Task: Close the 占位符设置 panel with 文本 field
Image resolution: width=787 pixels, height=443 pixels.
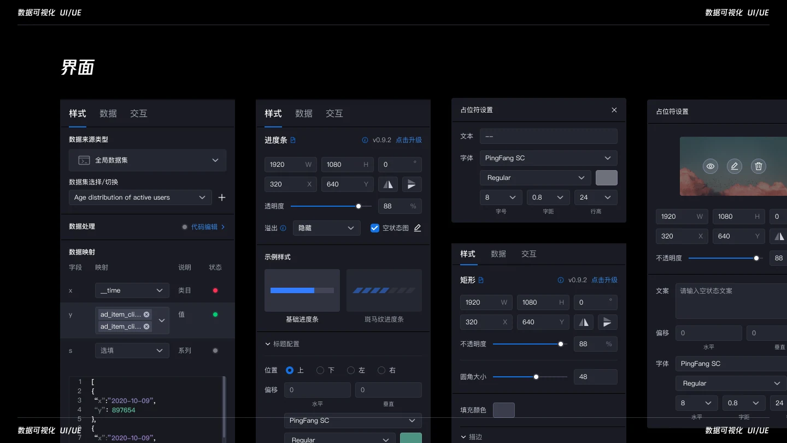Action: 614,110
